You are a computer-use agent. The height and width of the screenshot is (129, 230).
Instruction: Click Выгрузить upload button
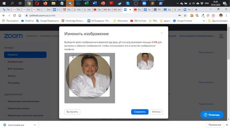[72, 112]
